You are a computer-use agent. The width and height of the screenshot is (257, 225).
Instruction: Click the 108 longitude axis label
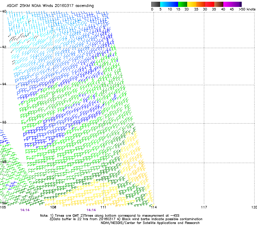pos(53,207)
